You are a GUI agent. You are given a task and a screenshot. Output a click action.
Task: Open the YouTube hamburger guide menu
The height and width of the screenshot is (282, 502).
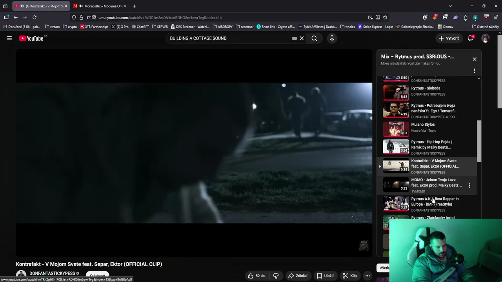click(x=9, y=38)
